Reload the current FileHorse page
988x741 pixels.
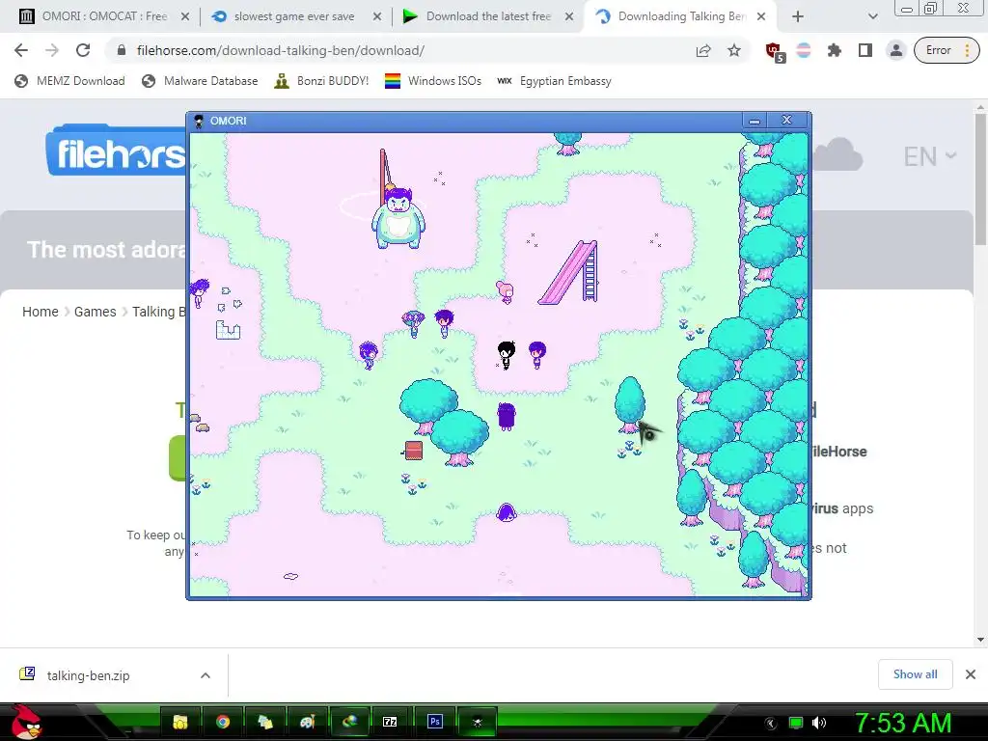click(83, 50)
